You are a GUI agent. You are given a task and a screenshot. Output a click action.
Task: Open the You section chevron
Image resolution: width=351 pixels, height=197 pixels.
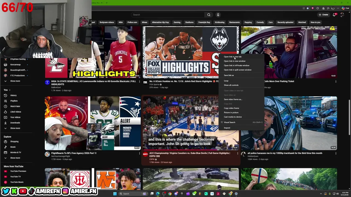pyautogui.click(x=10, y=90)
